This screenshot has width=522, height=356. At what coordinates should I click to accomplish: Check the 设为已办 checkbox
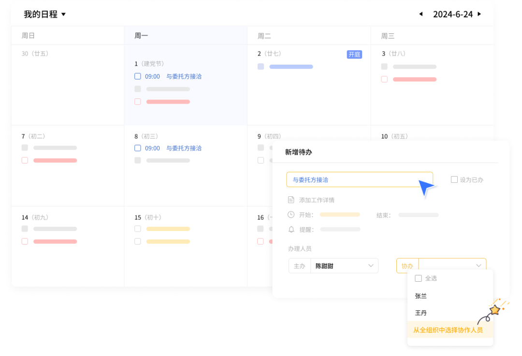pyautogui.click(x=454, y=179)
